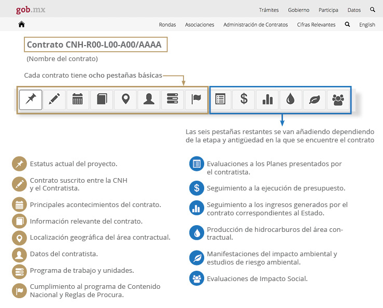Go to Asociaciones section
Screen dimensions: 383x308
coord(200,25)
